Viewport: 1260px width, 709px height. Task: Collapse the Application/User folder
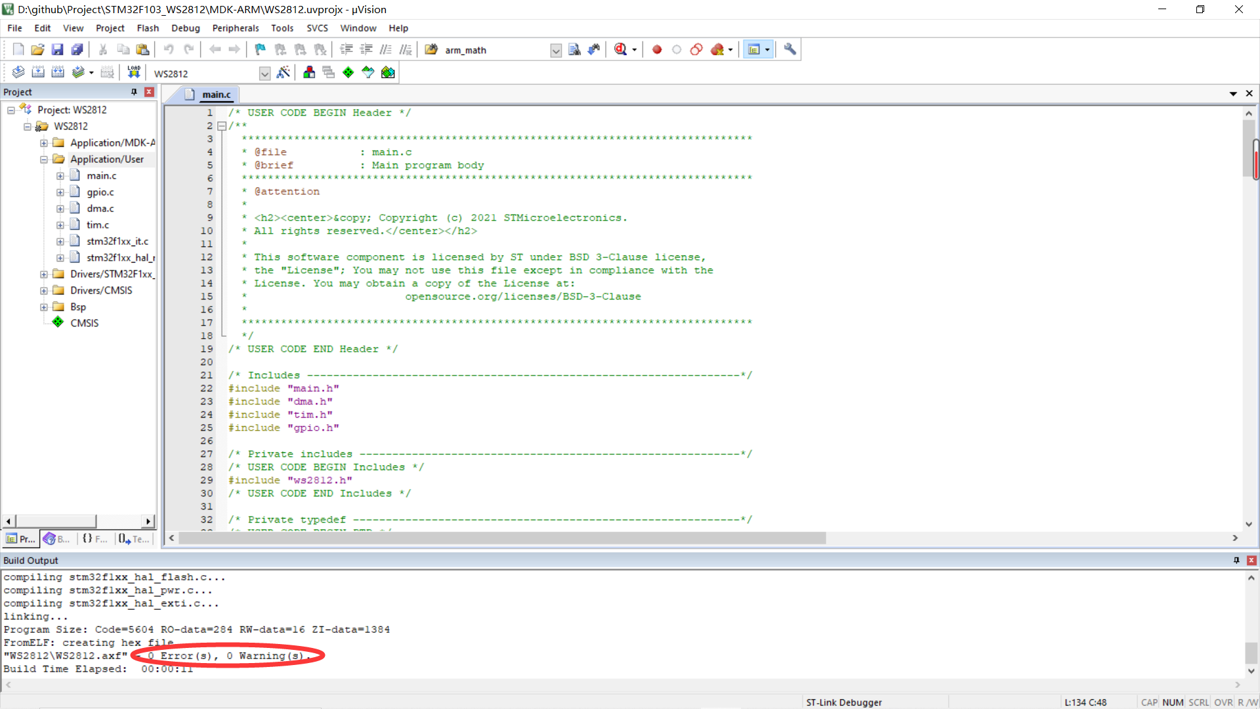tap(43, 159)
